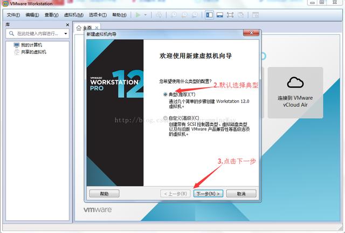The height and width of the screenshot is (233, 345).
Task: Select the 自定义(高级) radio button
Action: [165, 118]
